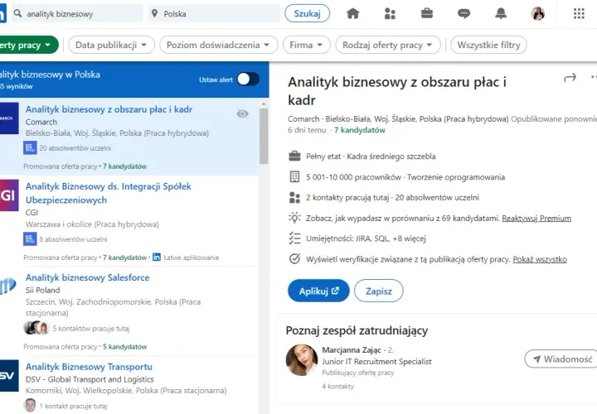Expand the Data publikacji filter
Screen dimensions: 597x414
click(x=112, y=45)
